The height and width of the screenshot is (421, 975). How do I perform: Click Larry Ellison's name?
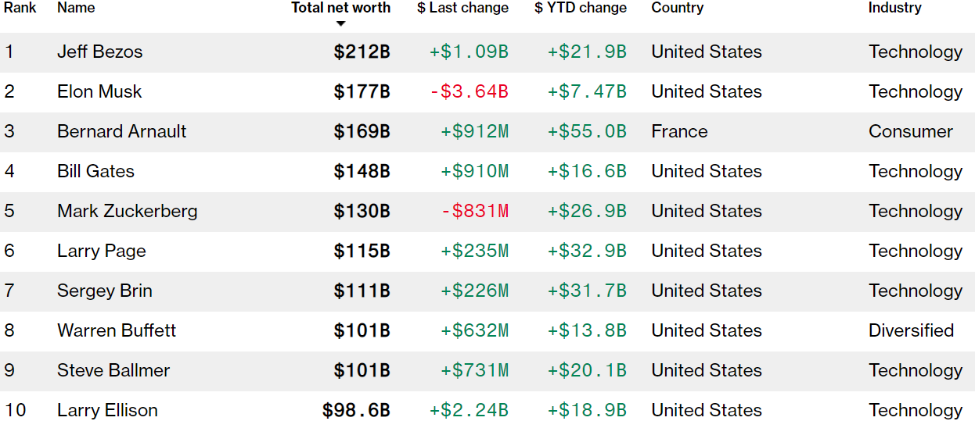pyautogui.click(x=107, y=410)
